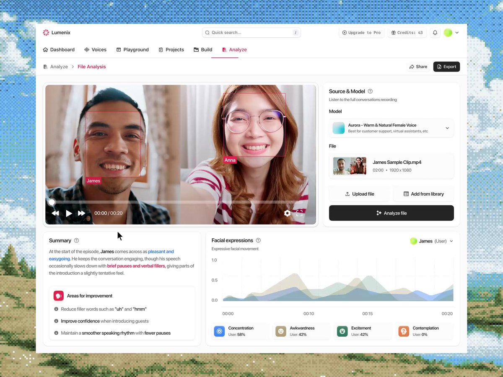Select the Concentration expression icon

click(219, 331)
